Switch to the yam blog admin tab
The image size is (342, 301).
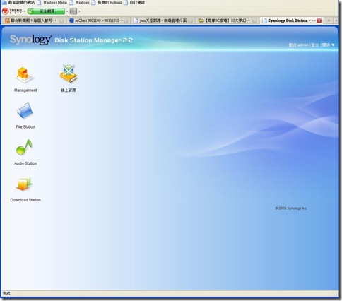[x=163, y=20]
